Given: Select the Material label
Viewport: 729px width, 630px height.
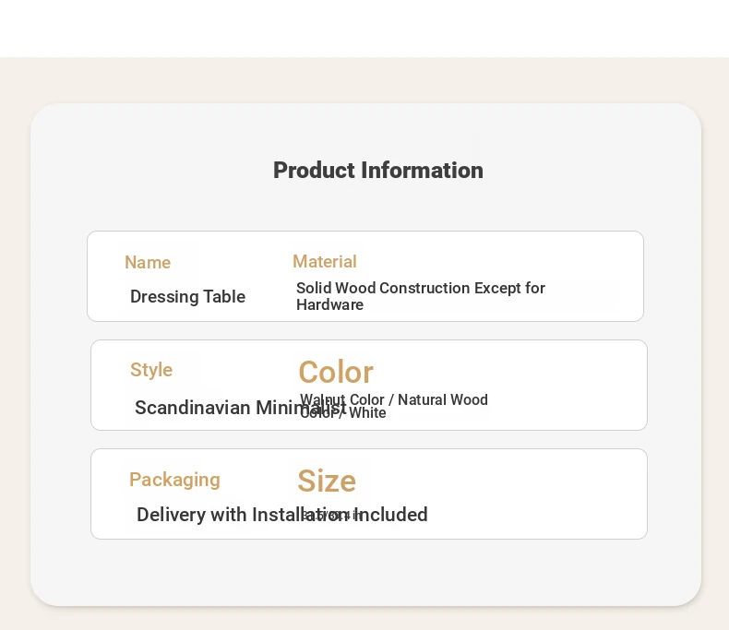Looking at the screenshot, I should (325, 262).
